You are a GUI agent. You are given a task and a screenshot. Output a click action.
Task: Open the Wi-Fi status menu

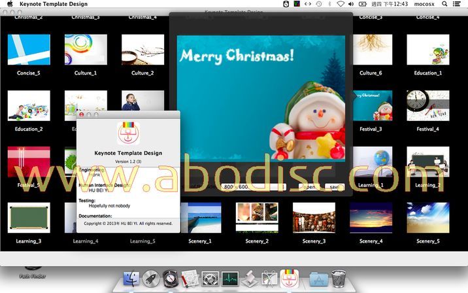click(340, 5)
